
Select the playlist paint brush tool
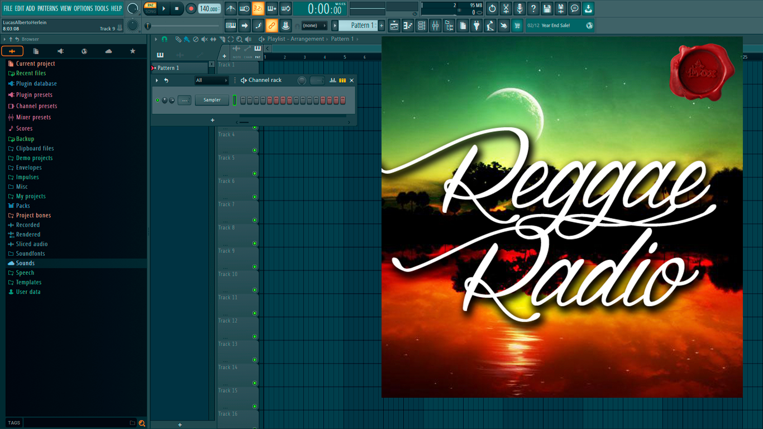coord(187,39)
